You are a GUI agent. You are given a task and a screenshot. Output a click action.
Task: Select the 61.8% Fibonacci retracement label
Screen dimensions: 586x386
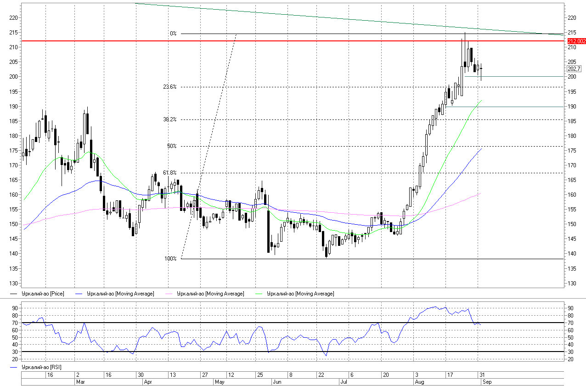tap(169, 173)
